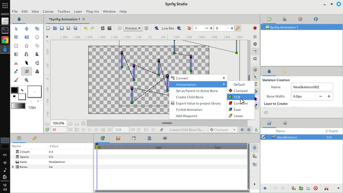Click the onion skin icon

pos(189,28)
